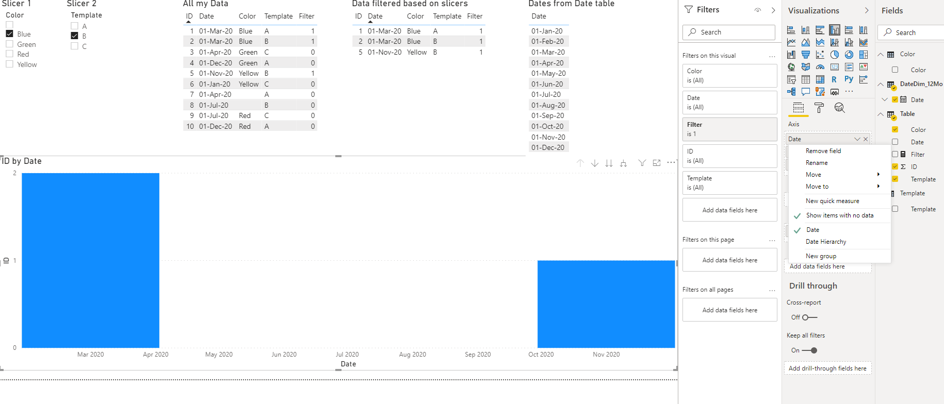Open the Analytics magnifier tab
944x404 pixels.
[840, 108]
